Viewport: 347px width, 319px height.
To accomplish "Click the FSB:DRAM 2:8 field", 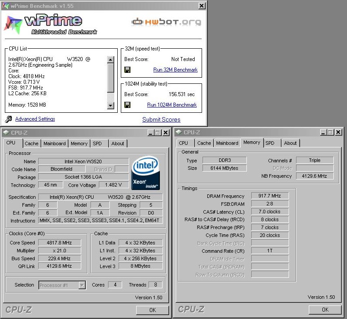I will [x=270, y=204].
